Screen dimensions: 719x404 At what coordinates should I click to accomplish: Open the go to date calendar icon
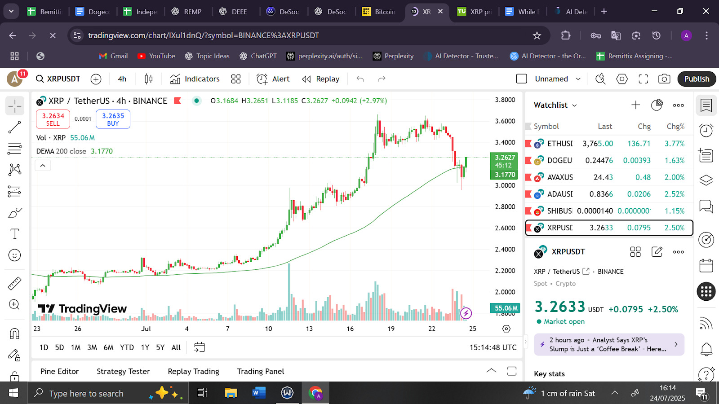coord(199,347)
